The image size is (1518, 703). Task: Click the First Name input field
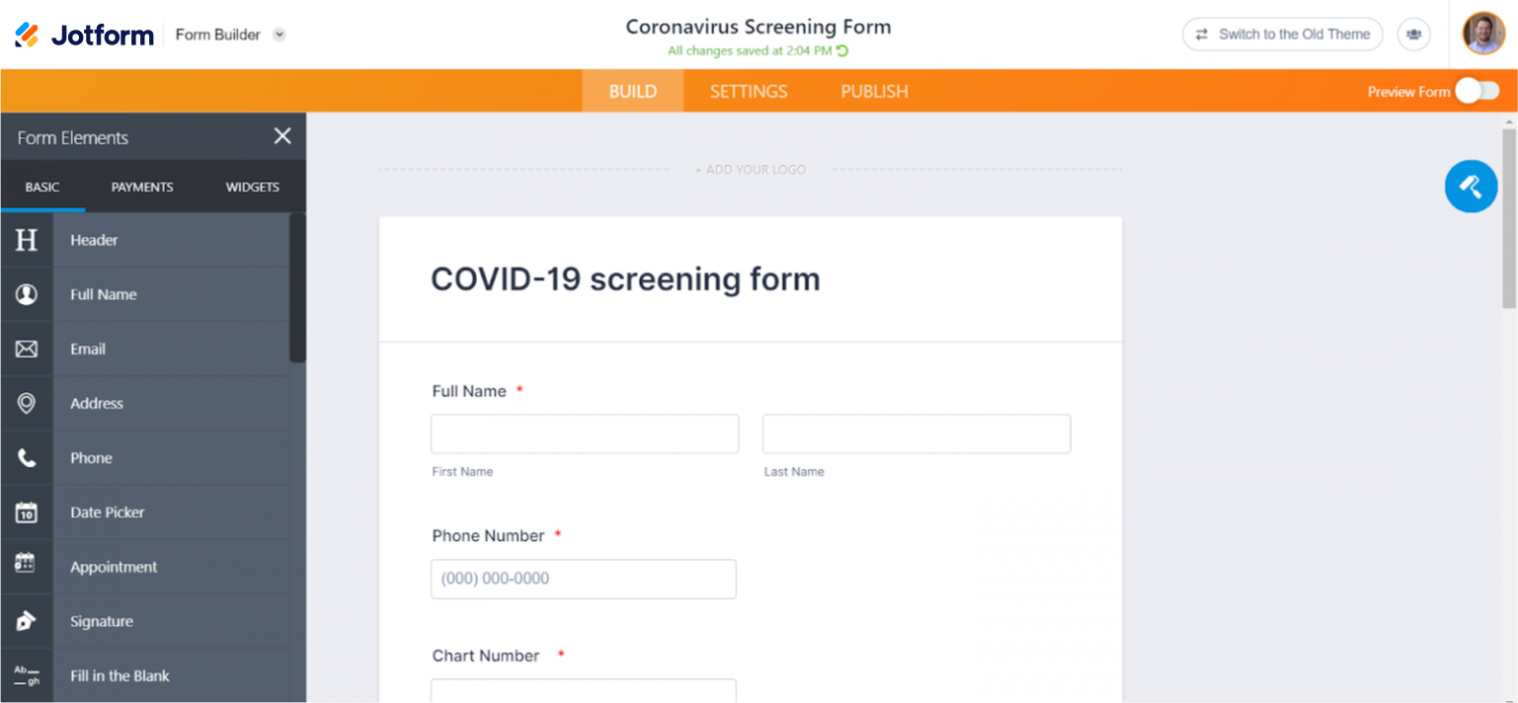(585, 434)
